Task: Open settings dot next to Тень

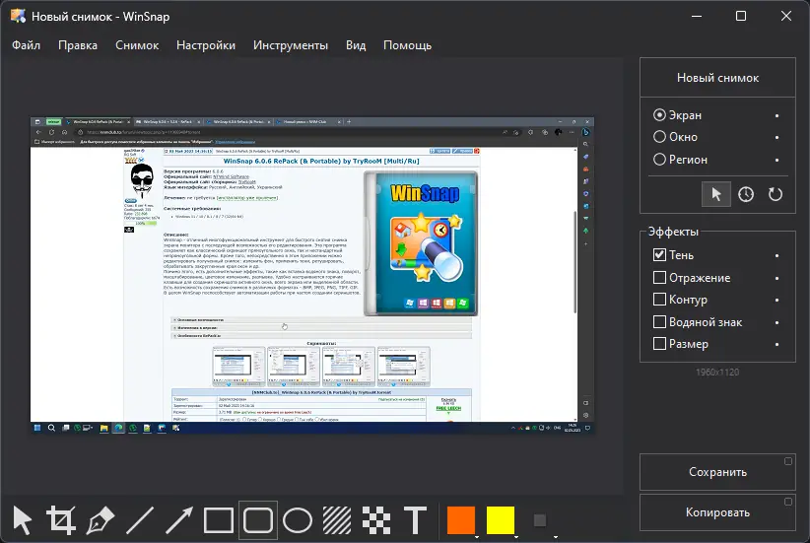Action: (776, 256)
